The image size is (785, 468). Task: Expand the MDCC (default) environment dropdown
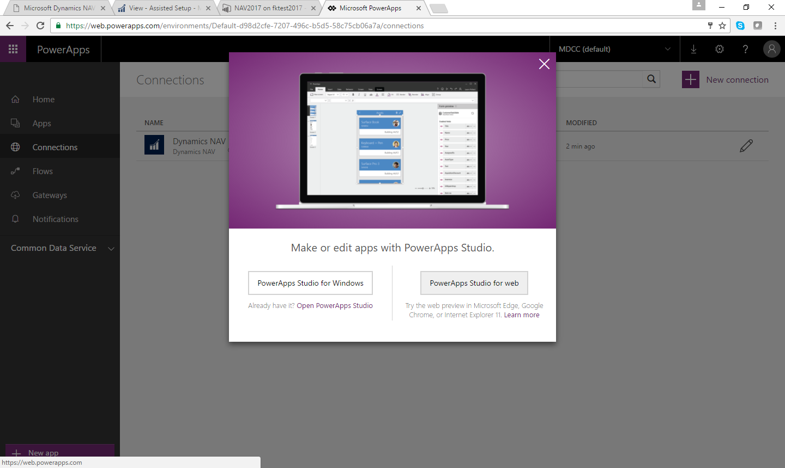tap(668, 49)
